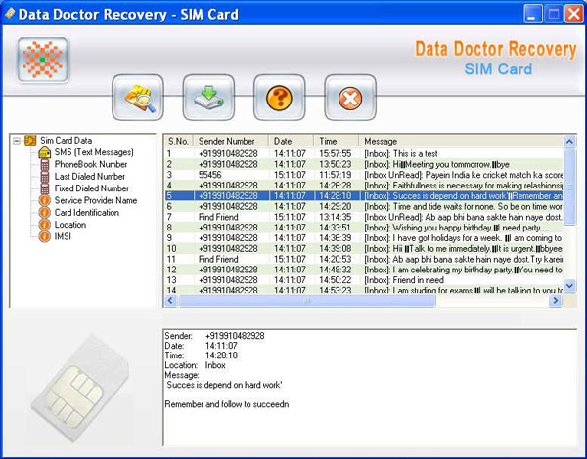Click the horizontal scrollbar thumb in the message list
The image size is (587, 459).
click(x=307, y=300)
